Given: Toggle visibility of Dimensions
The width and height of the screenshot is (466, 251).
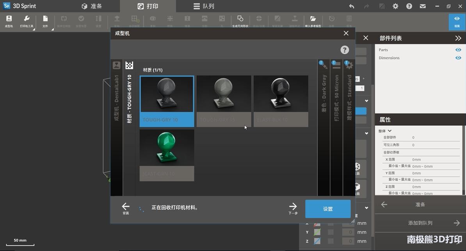Looking at the screenshot, I should click(x=458, y=58).
